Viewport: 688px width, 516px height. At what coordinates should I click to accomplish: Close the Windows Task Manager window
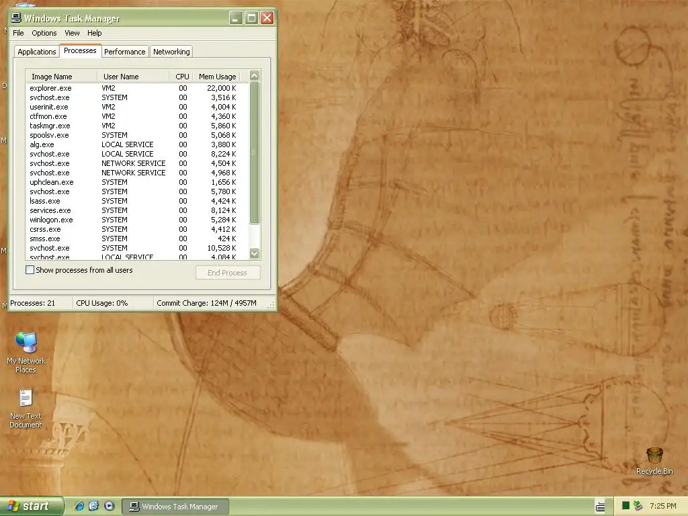click(x=267, y=18)
